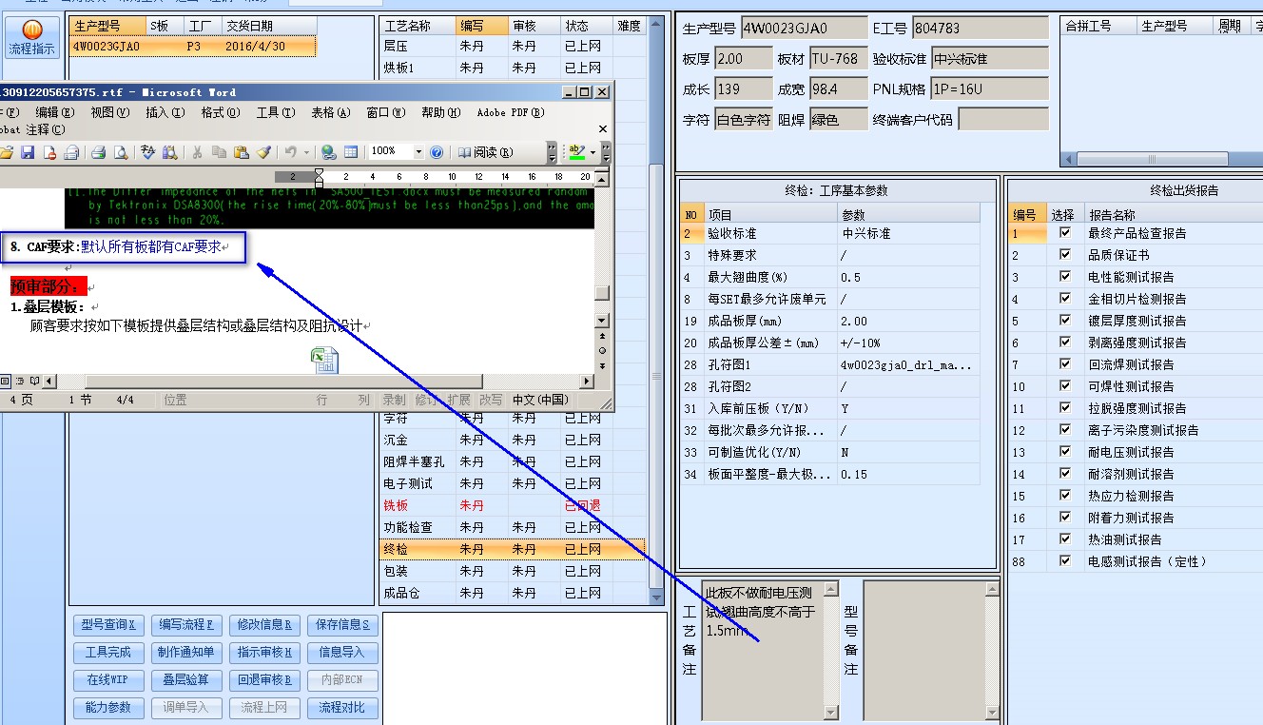Expand the Undo history dropdown arrow
The height and width of the screenshot is (725, 1263).
pyautogui.click(x=306, y=152)
